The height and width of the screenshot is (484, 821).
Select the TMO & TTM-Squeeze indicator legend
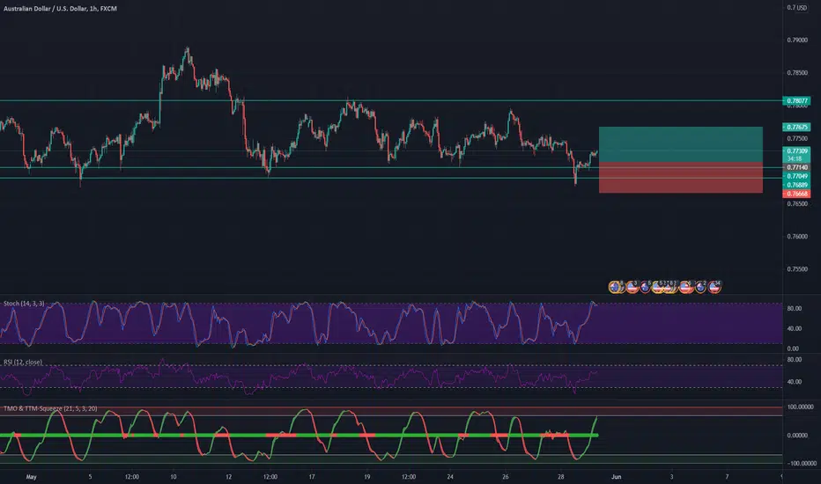pyautogui.click(x=50, y=408)
